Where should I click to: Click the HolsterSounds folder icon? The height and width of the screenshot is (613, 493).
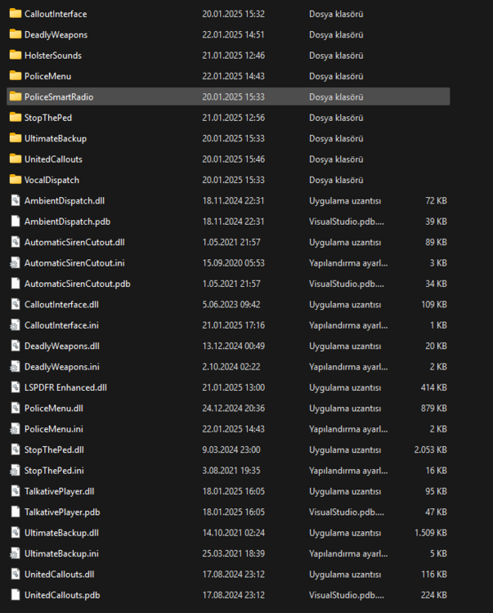[x=16, y=55]
